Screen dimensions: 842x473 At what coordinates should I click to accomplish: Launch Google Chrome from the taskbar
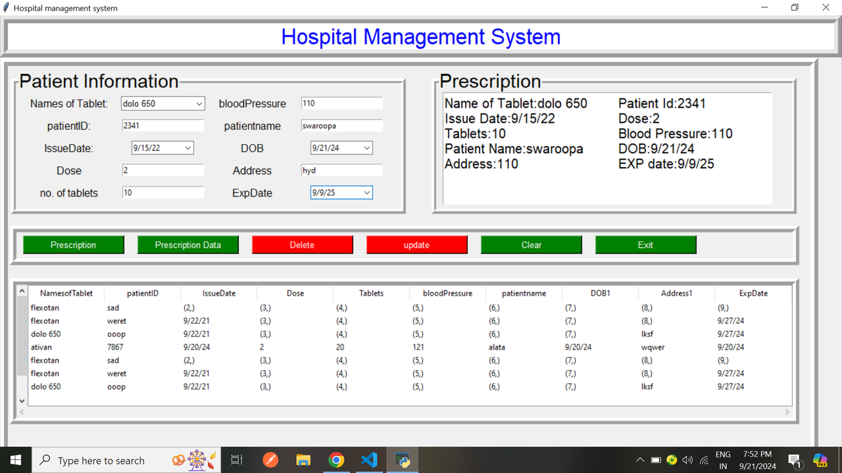click(336, 460)
